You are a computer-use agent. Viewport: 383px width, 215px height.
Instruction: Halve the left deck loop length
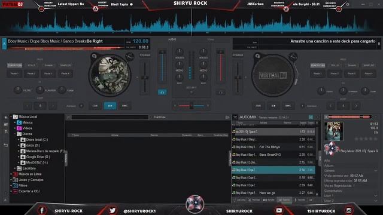pos(28,106)
